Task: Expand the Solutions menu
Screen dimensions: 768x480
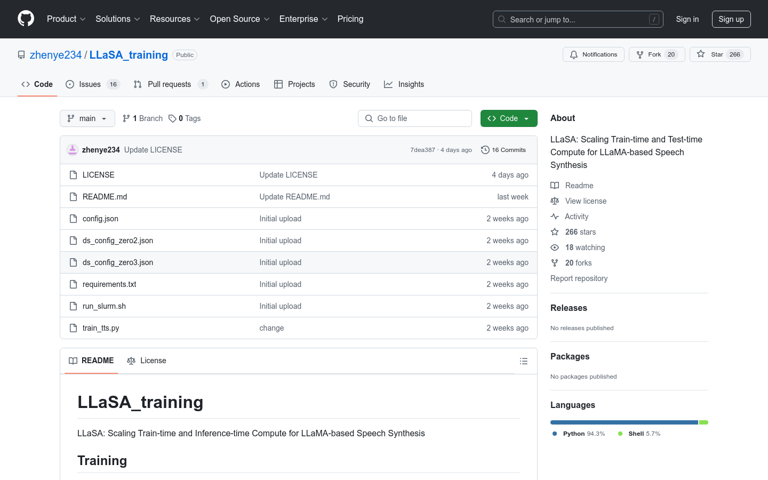Action: point(118,19)
